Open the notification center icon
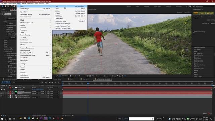The image size is (215, 121). 211,119
